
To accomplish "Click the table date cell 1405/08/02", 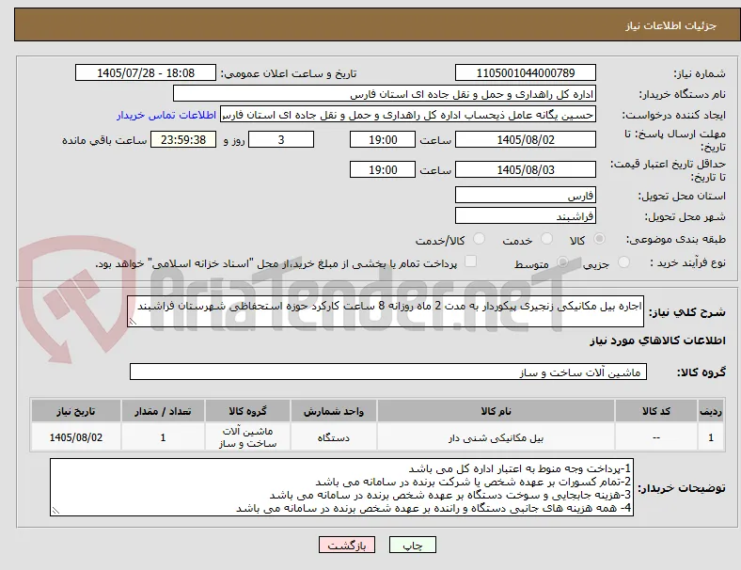I will [76, 437].
